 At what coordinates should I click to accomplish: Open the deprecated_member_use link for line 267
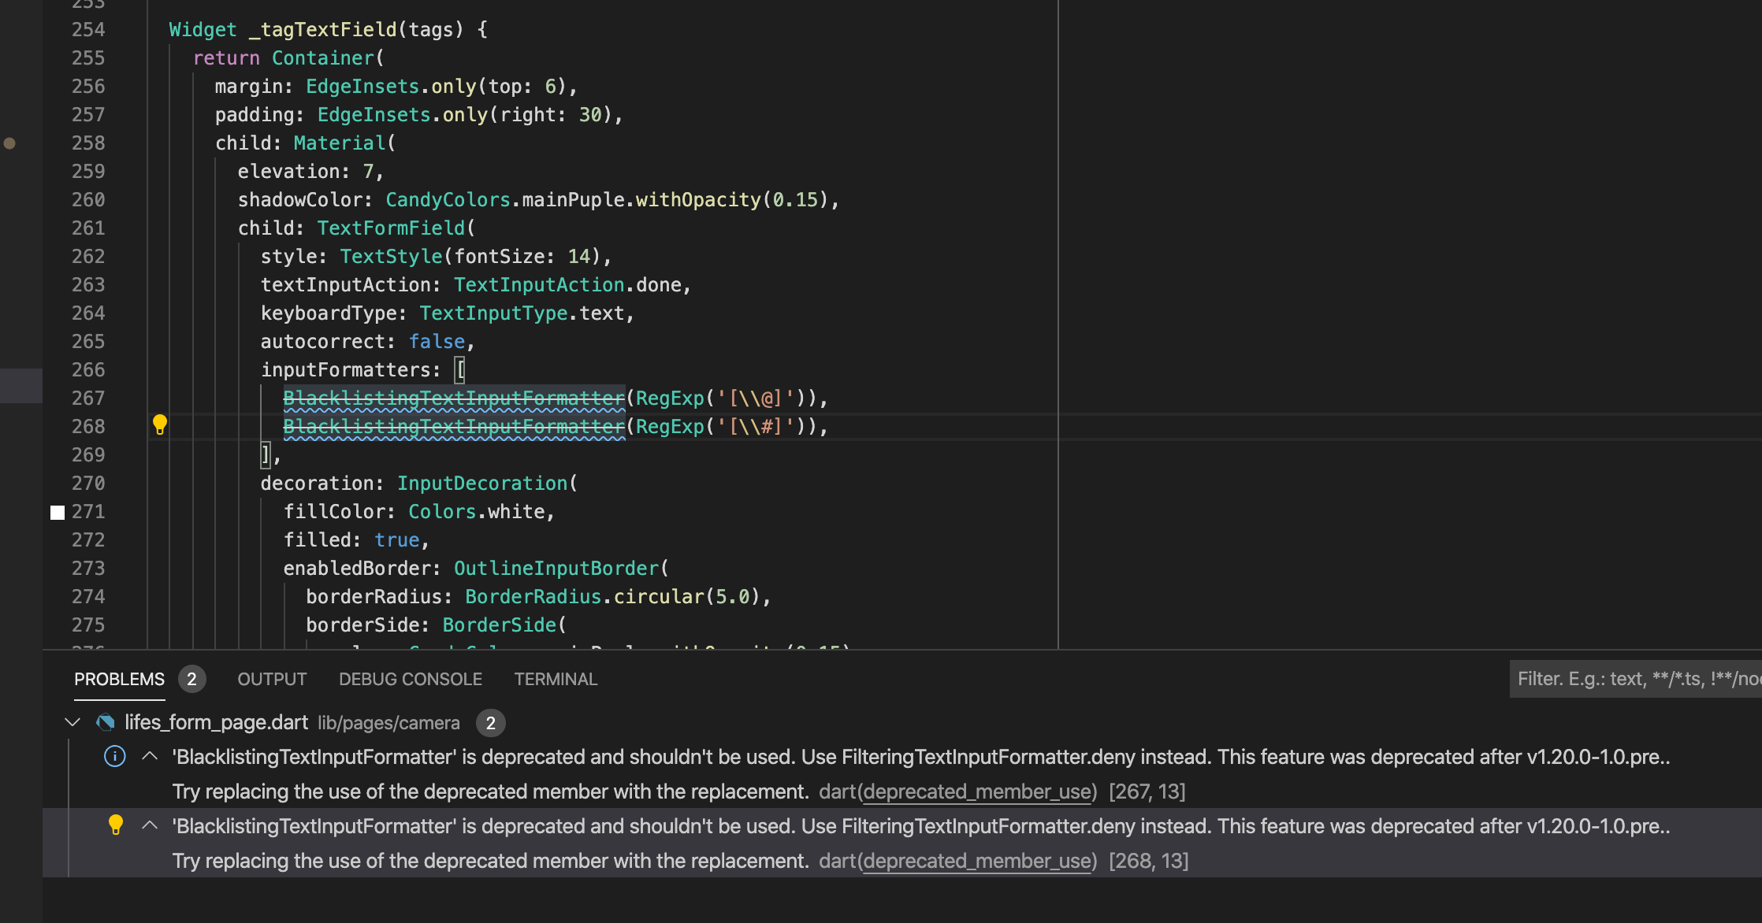(x=977, y=791)
